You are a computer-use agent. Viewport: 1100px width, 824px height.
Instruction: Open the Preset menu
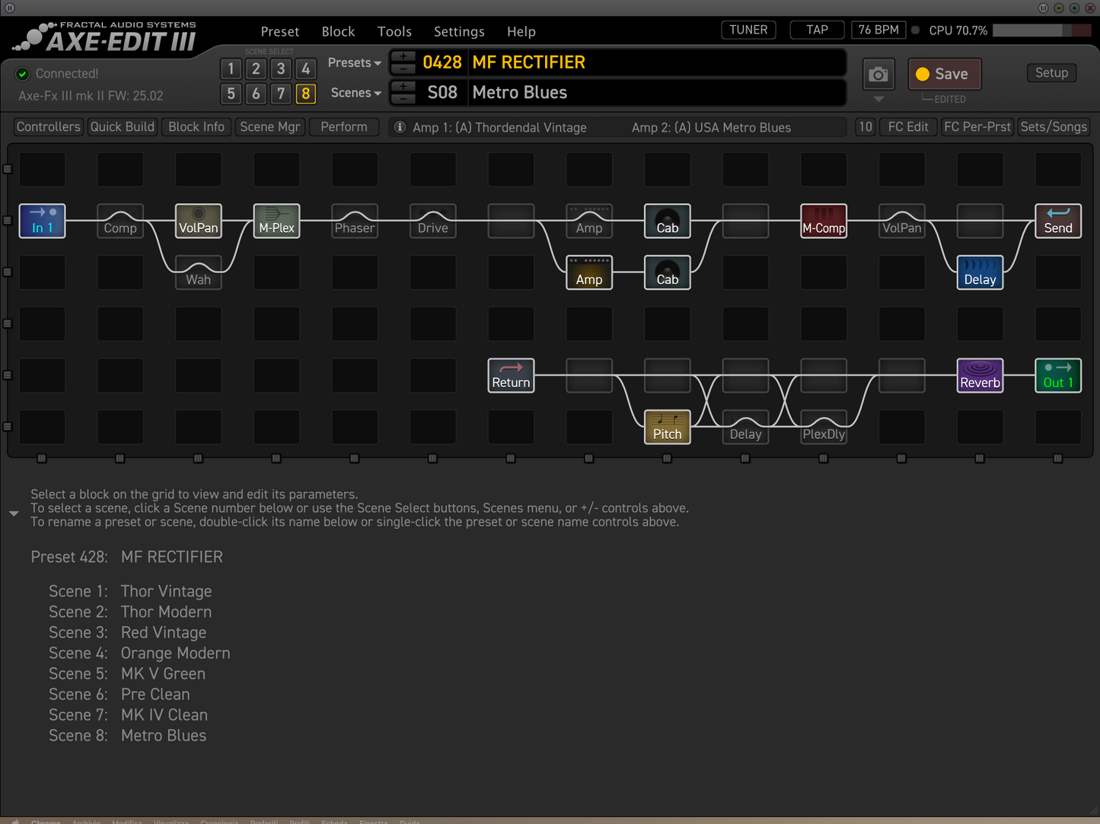coord(280,32)
